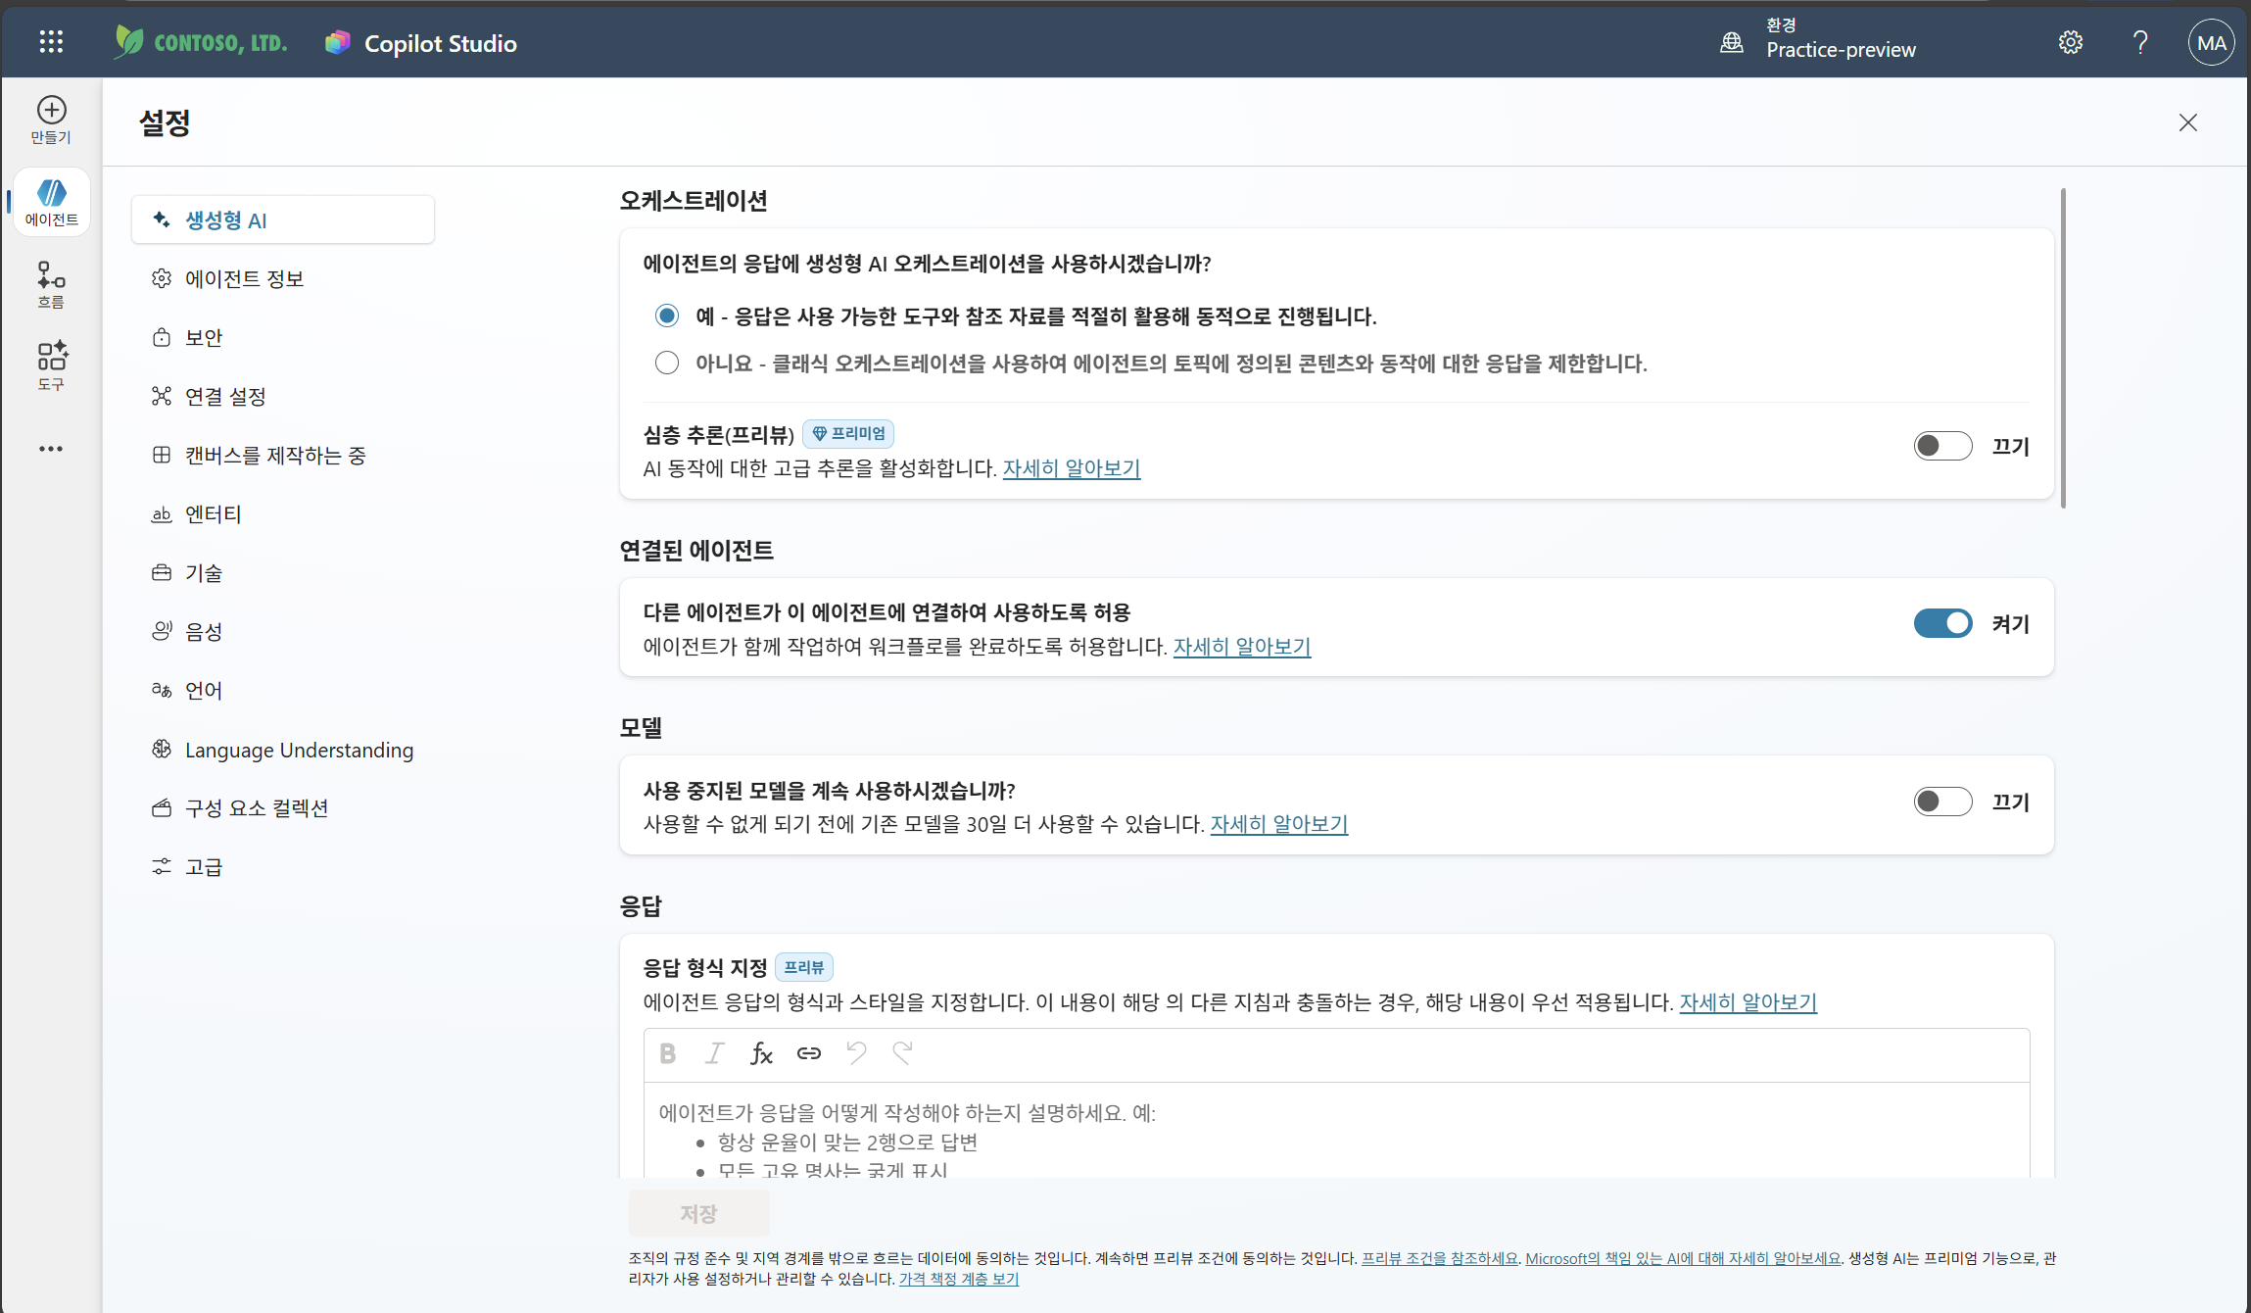Image resolution: width=2251 pixels, height=1313 pixels.
Task: Expand the sidebar more ellipsis
Action: 51,449
